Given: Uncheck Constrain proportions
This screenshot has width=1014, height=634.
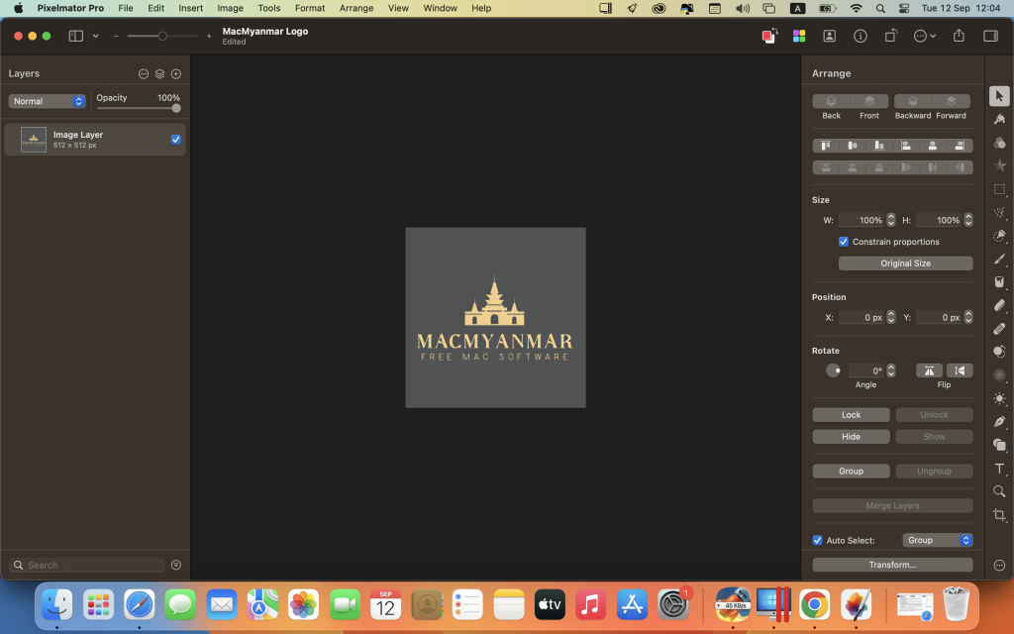Looking at the screenshot, I should pos(844,242).
